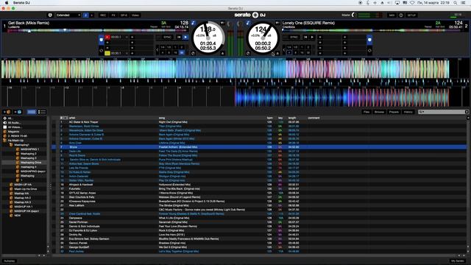Play deck 1 with the play button
This screenshot has width=471, height=265.
[x=185, y=38]
